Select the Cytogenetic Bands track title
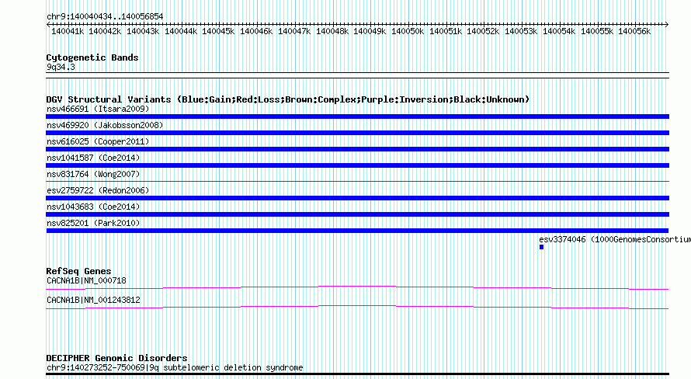 92,57
